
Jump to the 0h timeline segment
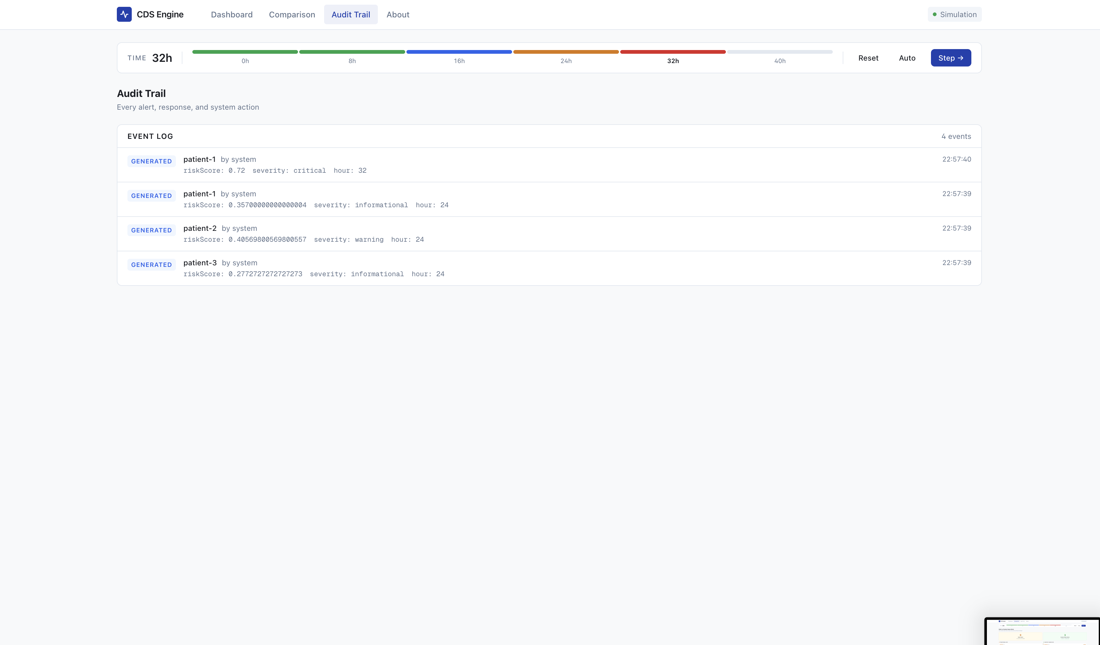point(245,53)
